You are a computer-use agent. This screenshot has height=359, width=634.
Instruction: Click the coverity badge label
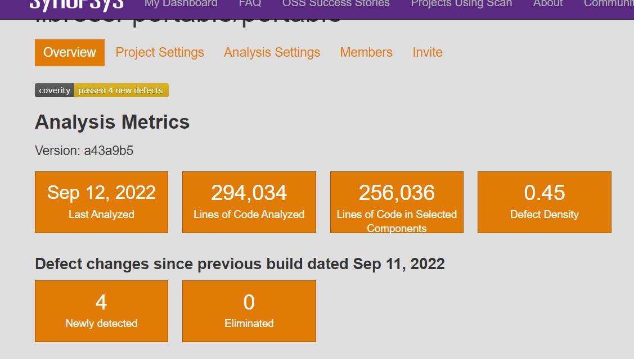coord(54,90)
